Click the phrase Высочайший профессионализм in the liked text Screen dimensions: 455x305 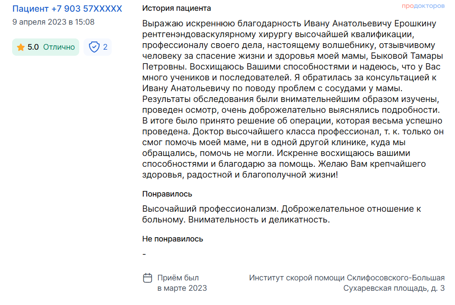pos(210,209)
